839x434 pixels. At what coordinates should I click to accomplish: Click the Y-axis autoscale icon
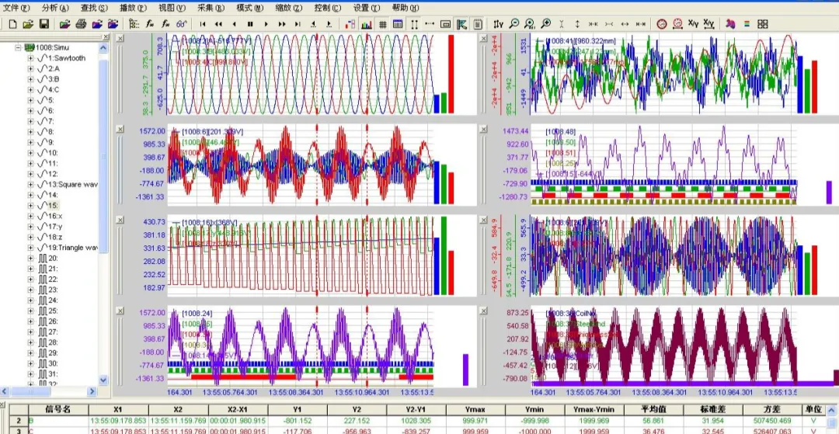pos(498,24)
